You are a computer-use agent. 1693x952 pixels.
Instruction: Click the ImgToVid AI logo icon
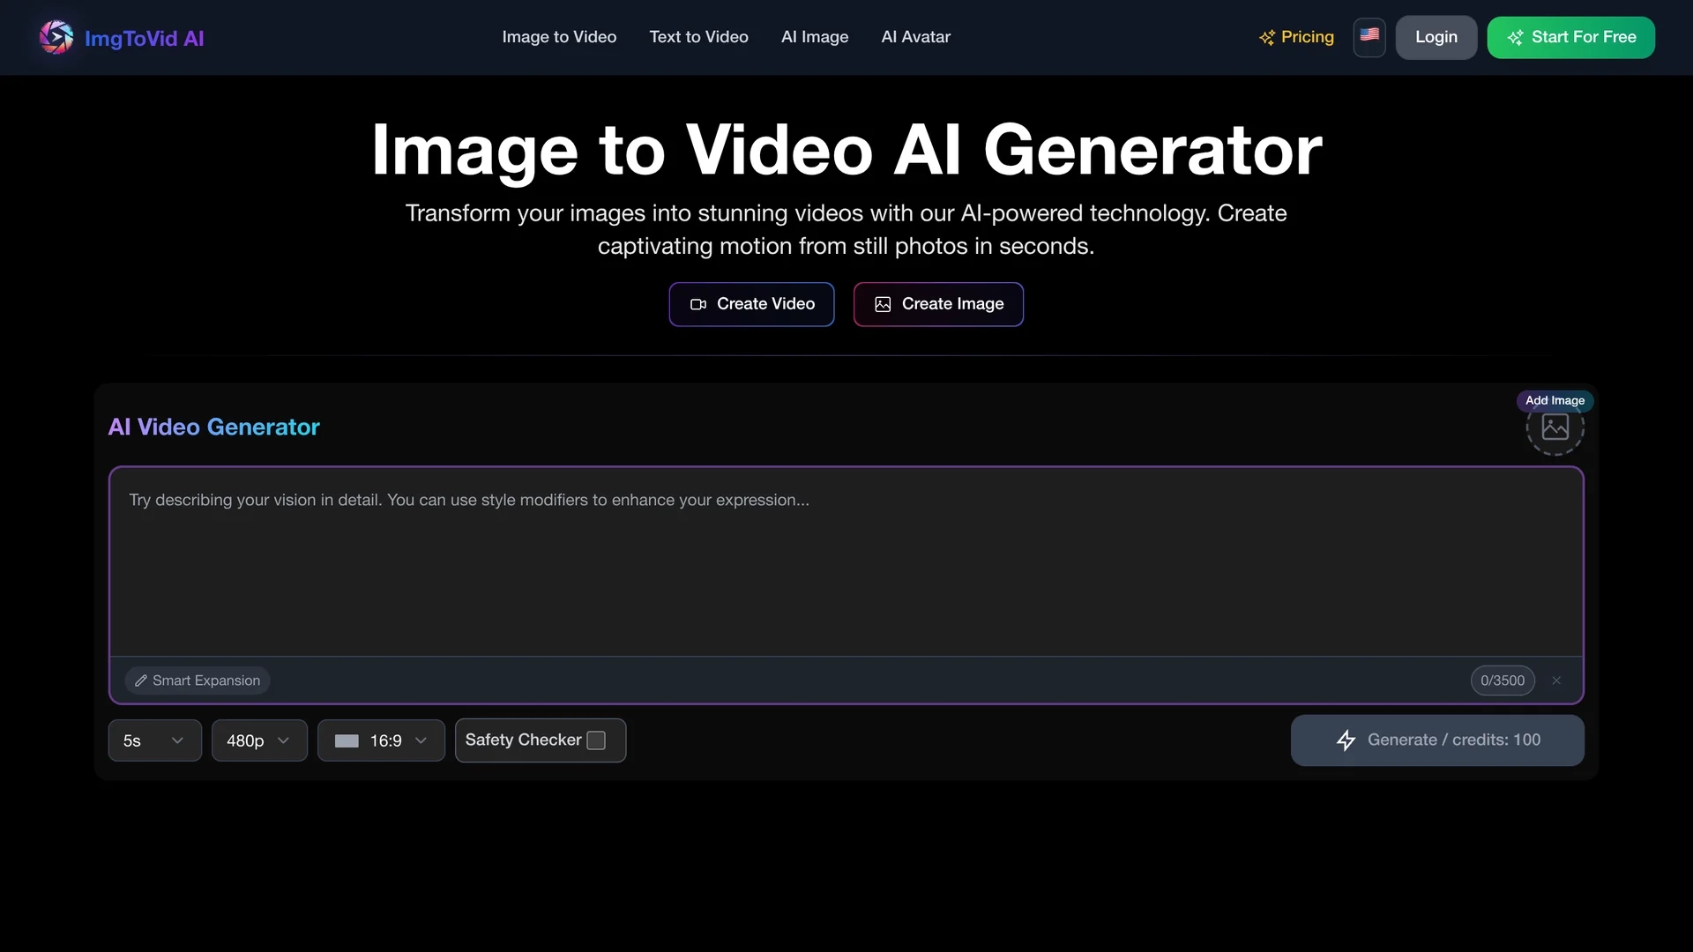56,37
